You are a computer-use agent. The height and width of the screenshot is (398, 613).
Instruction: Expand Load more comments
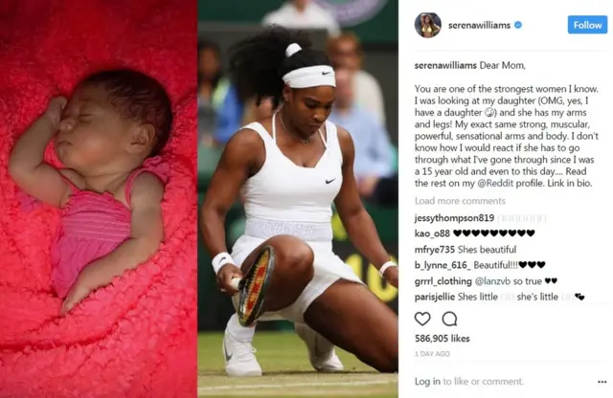pos(460,201)
